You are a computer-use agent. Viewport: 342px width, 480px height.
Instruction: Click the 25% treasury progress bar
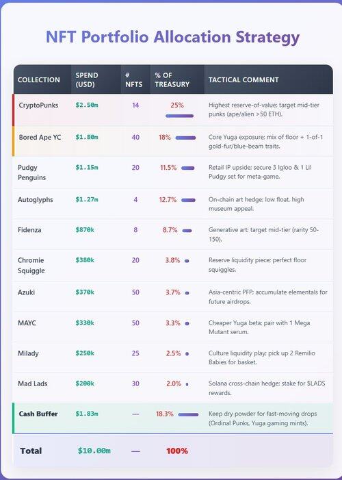tap(179, 116)
